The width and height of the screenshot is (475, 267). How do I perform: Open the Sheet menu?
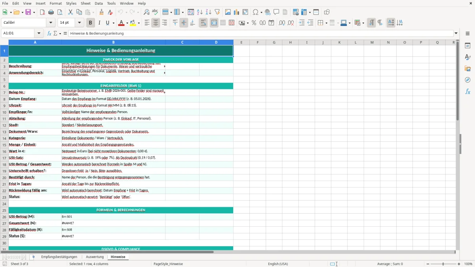coord(85,3)
